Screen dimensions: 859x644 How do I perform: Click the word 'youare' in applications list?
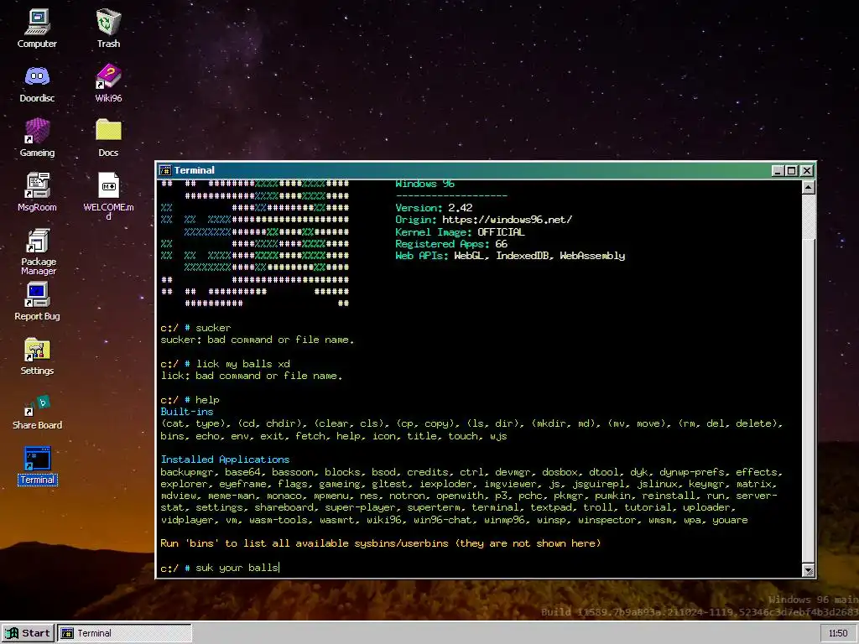[x=730, y=520]
